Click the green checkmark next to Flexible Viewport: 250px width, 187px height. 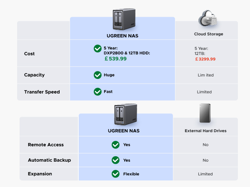coord(115,174)
